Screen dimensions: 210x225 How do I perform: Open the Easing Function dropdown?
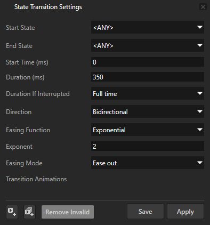148,130
